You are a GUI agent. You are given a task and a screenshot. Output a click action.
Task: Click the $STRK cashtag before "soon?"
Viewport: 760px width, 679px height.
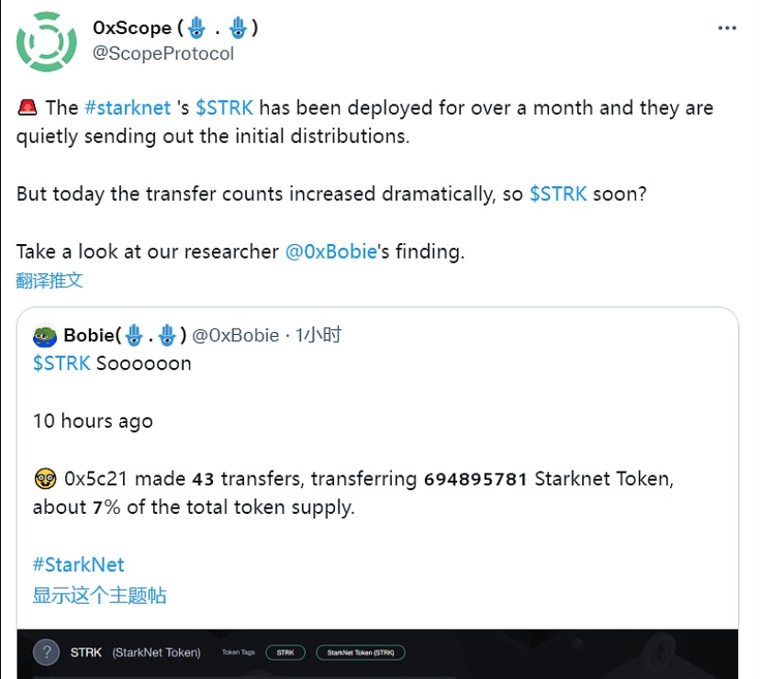[558, 195]
